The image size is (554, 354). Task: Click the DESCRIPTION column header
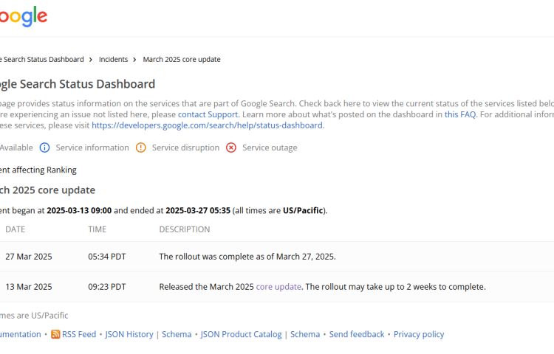(185, 229)
